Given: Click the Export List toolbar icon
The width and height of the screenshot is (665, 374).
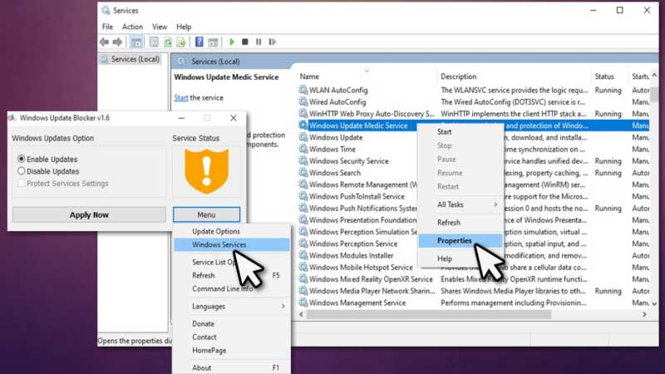Looking at the screenshot, I should click(181, 42).
